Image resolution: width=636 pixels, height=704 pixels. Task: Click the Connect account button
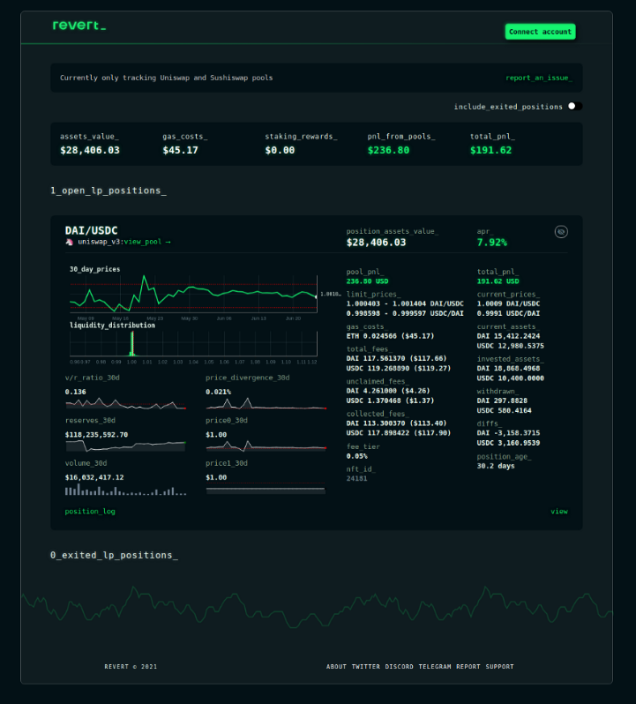tap(540, 32)
